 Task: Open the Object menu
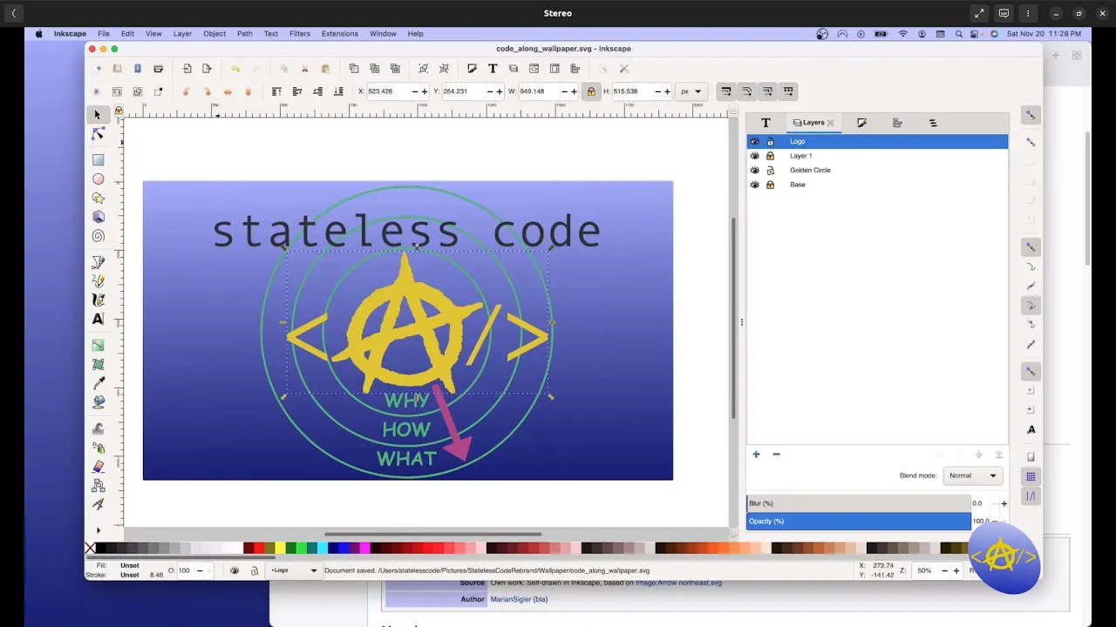[214, 34]
